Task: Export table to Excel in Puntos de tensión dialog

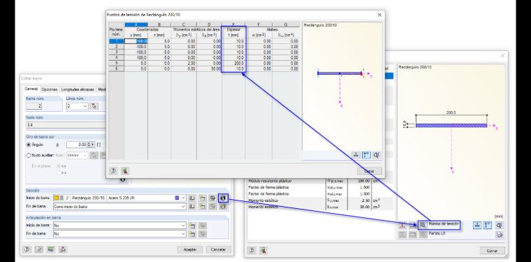Action: [x=124, y=171]
